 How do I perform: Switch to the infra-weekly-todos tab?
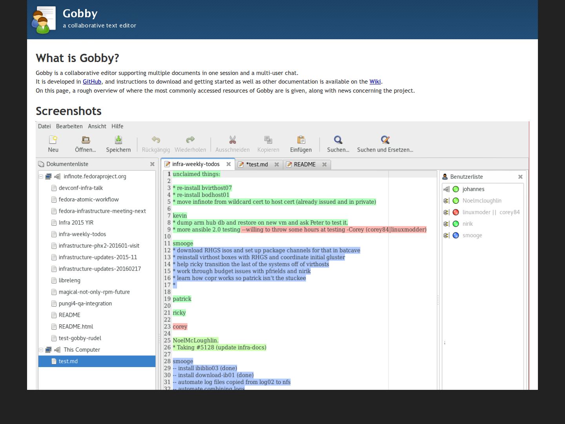[196, 164]
